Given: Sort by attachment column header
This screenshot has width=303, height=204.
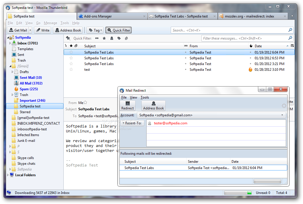Looking at the screenshot, I should coord(76,46).
